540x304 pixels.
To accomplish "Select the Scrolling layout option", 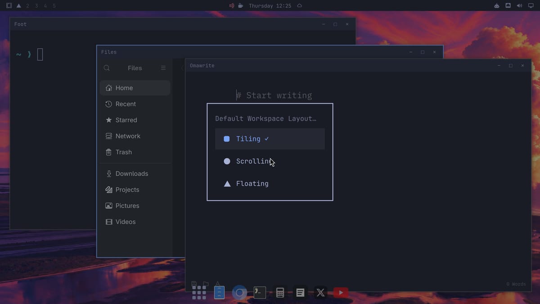I will [270, 161].
